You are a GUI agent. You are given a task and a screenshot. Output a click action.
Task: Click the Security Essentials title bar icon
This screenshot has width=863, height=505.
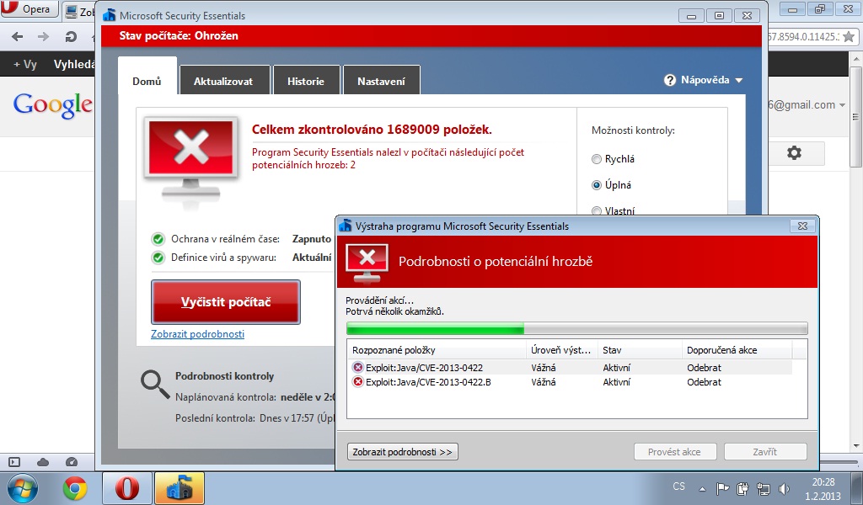[109, 15]
